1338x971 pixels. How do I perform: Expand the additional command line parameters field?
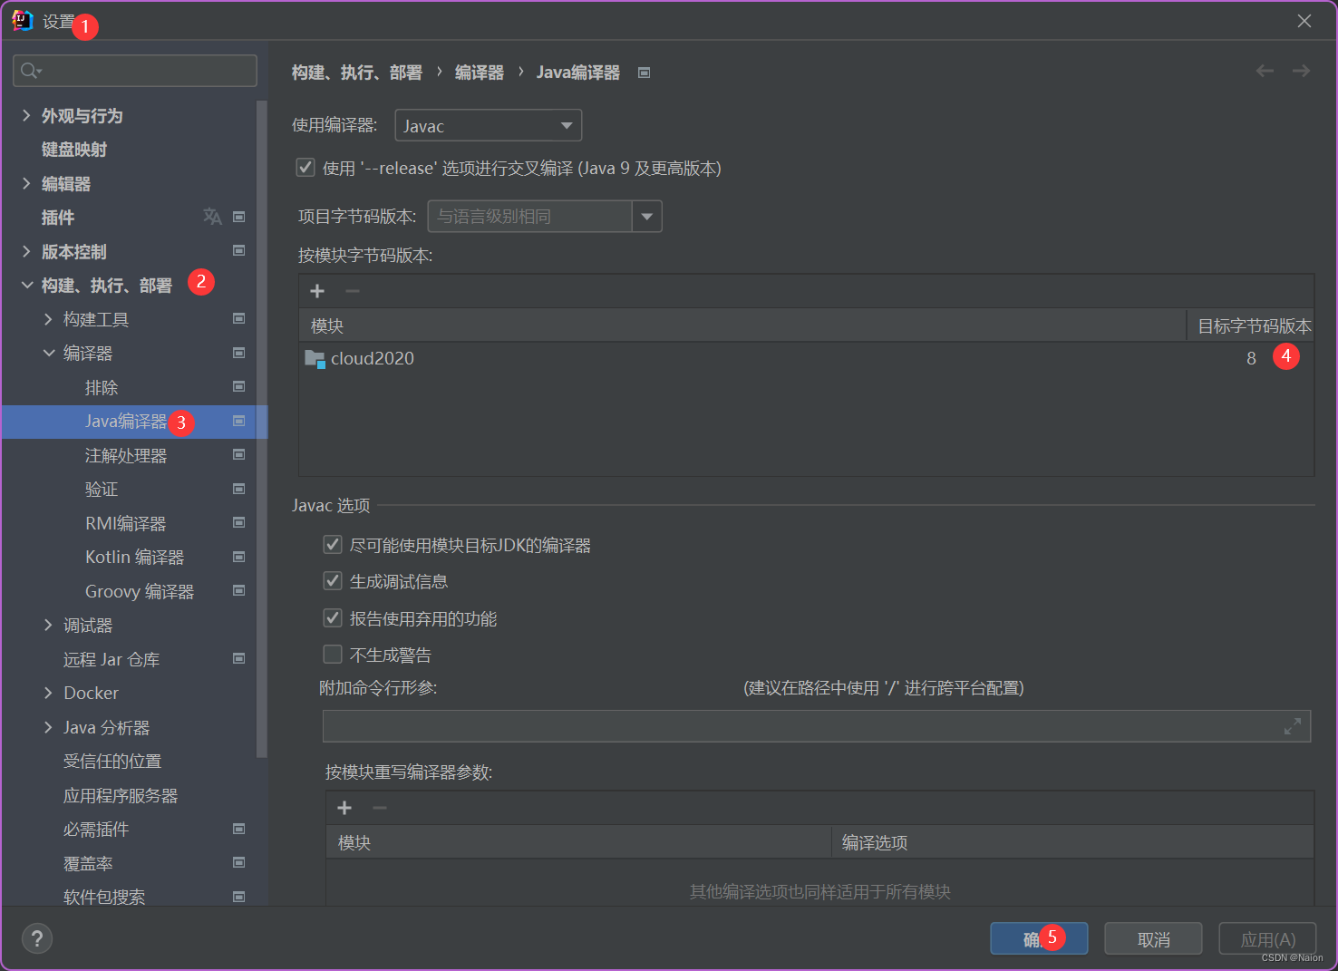1293,726
